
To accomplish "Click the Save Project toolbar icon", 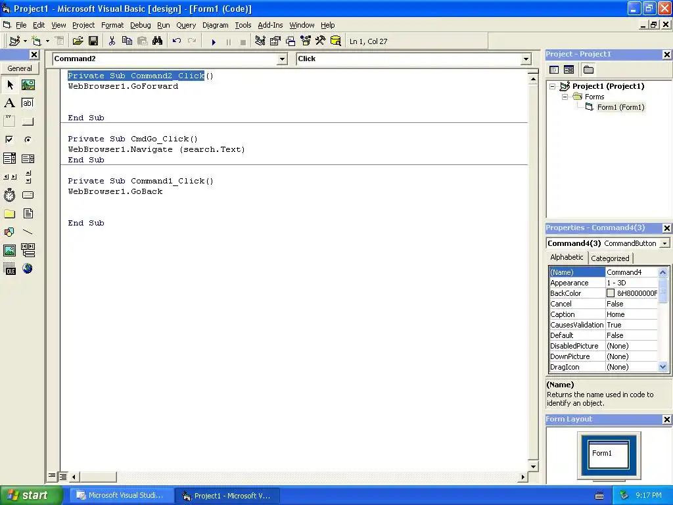I will click(x=93, y=41).
